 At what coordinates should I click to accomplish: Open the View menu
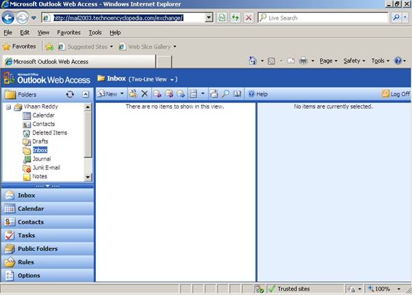pyautogui.click(x=43, y=33)
